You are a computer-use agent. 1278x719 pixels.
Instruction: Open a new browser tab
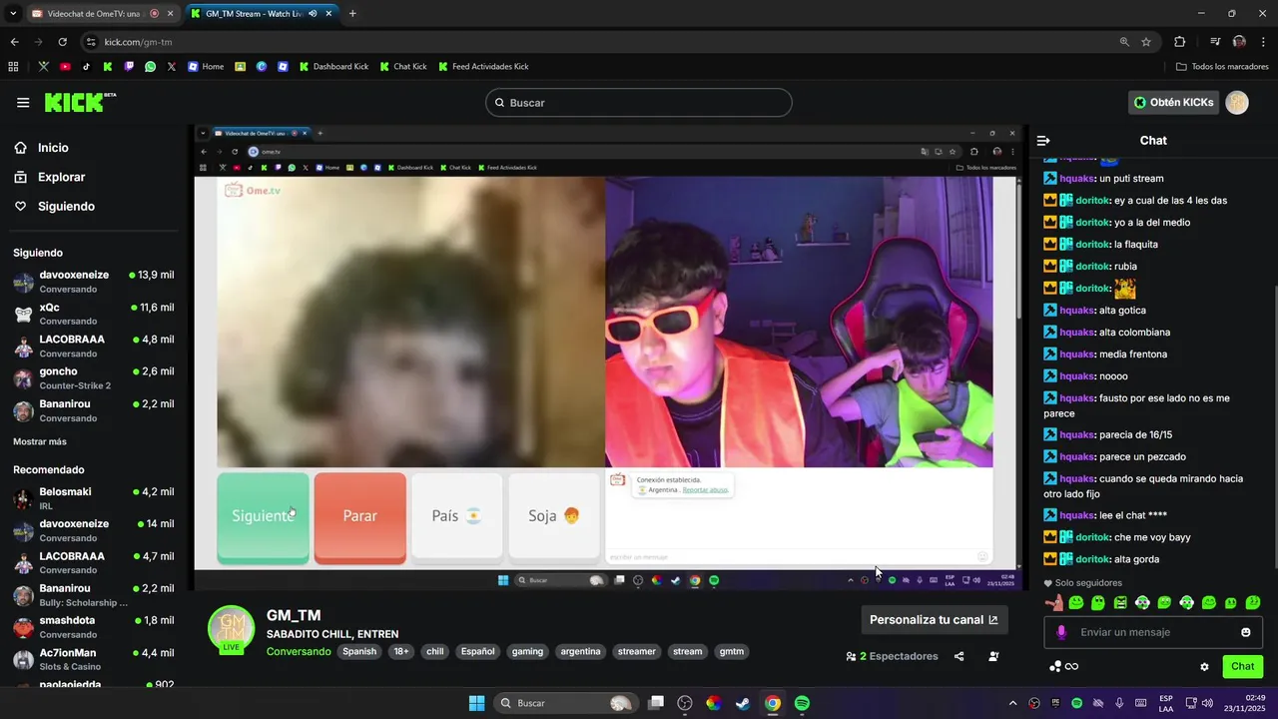[x=352, y=14]
